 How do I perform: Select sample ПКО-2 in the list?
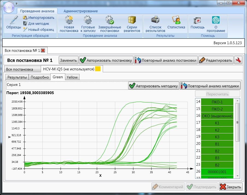click(x=217, y=109)
